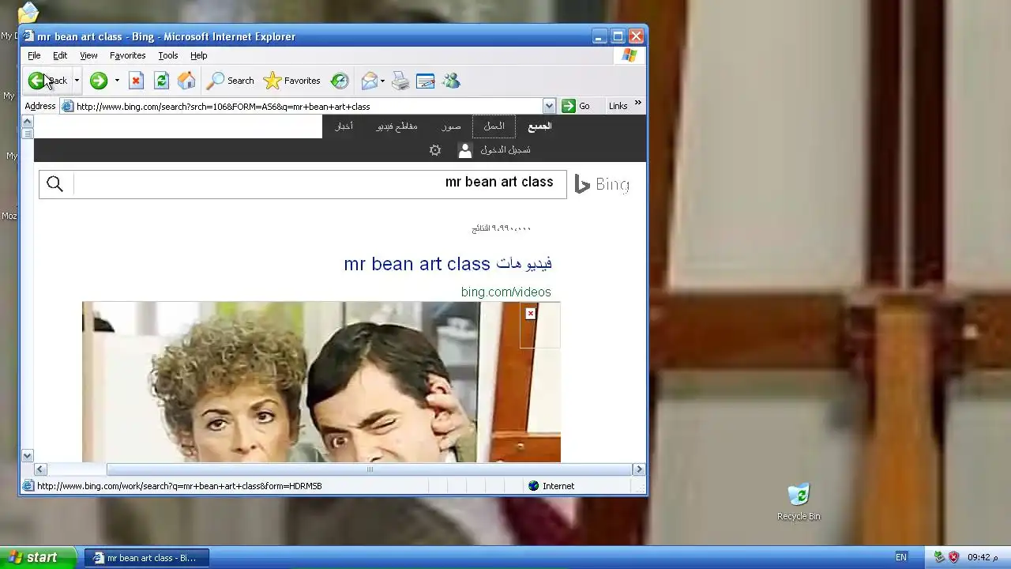
Task: Click the page icon in address bar
Action: [68, 106]
